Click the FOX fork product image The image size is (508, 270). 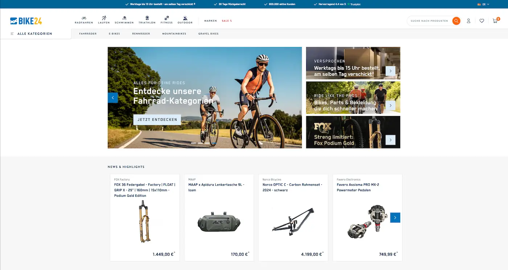[x=144, y=221]
